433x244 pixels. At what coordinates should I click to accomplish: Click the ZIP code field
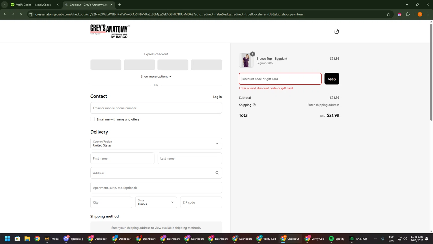(x=201, y=202)
